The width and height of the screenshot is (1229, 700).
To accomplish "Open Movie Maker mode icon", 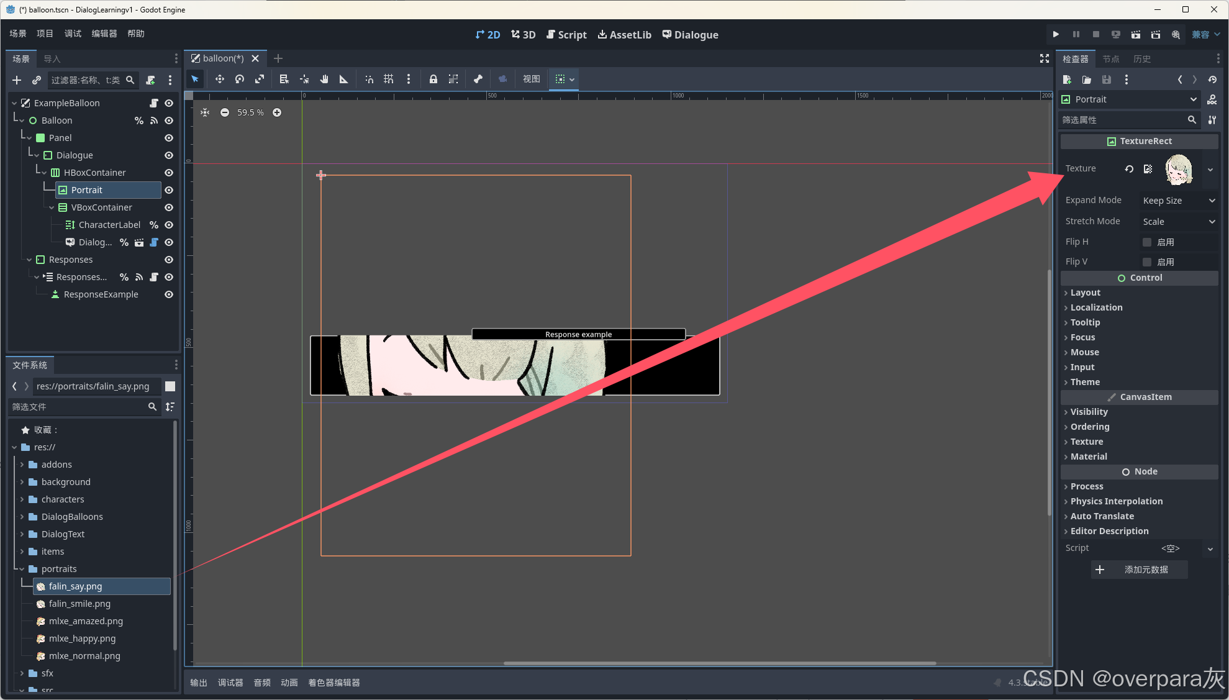I will point(1176,34).
